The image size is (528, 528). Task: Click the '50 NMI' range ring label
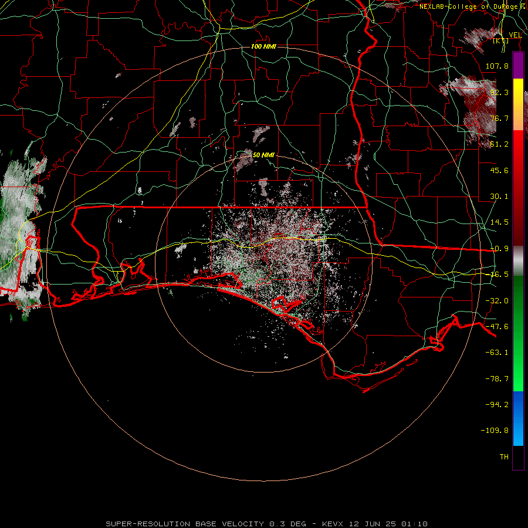[263, 155]
